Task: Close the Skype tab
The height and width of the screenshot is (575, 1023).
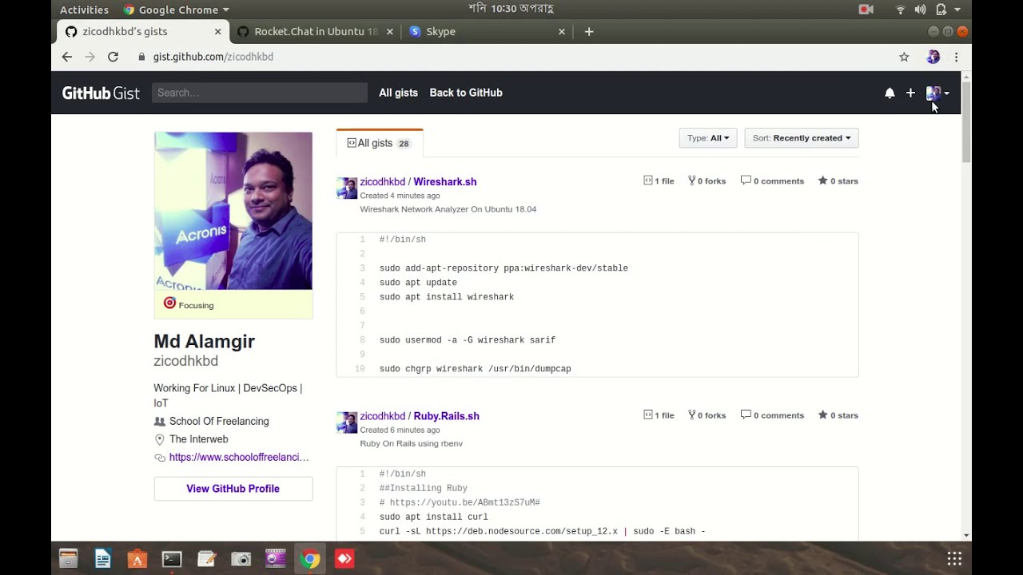Action: (x=562, y=32)
